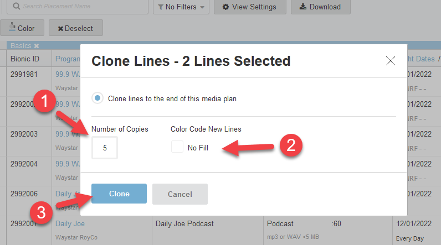Open the Daily Joe program link

pos(70,223)
